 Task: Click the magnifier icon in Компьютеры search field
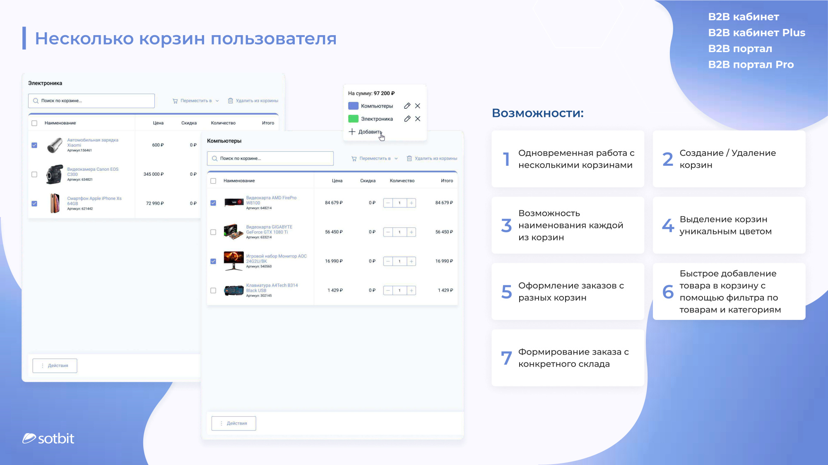215,158
